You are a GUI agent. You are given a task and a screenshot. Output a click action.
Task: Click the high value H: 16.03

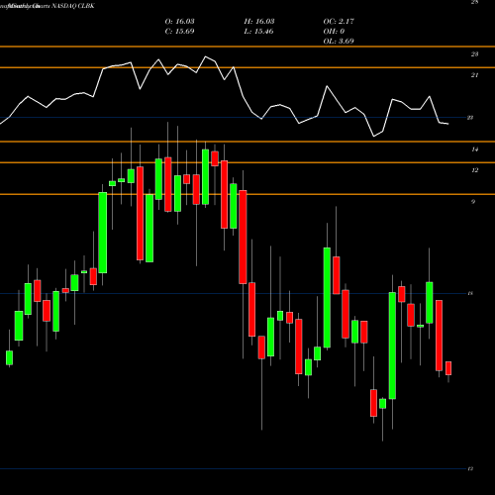pyautogui.click(x=259, y=22)
